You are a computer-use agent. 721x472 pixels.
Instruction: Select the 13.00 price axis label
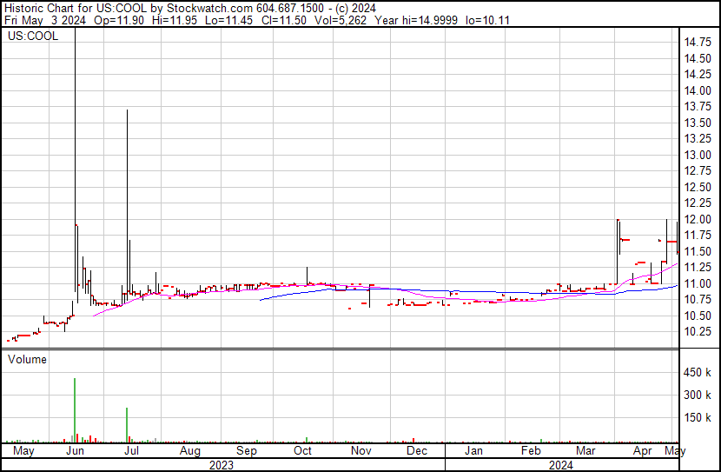coord(698,155)
